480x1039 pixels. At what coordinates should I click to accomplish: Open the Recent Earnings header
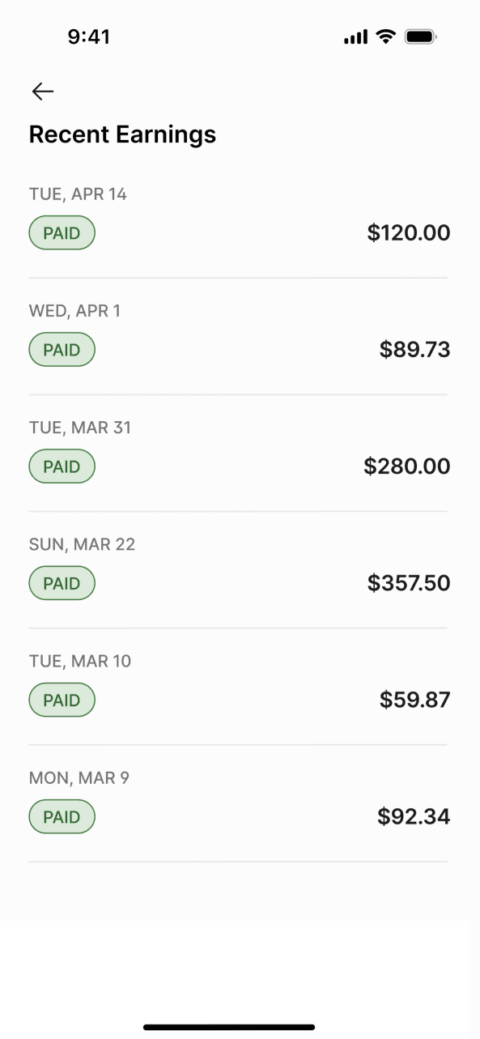pos(122,134)
